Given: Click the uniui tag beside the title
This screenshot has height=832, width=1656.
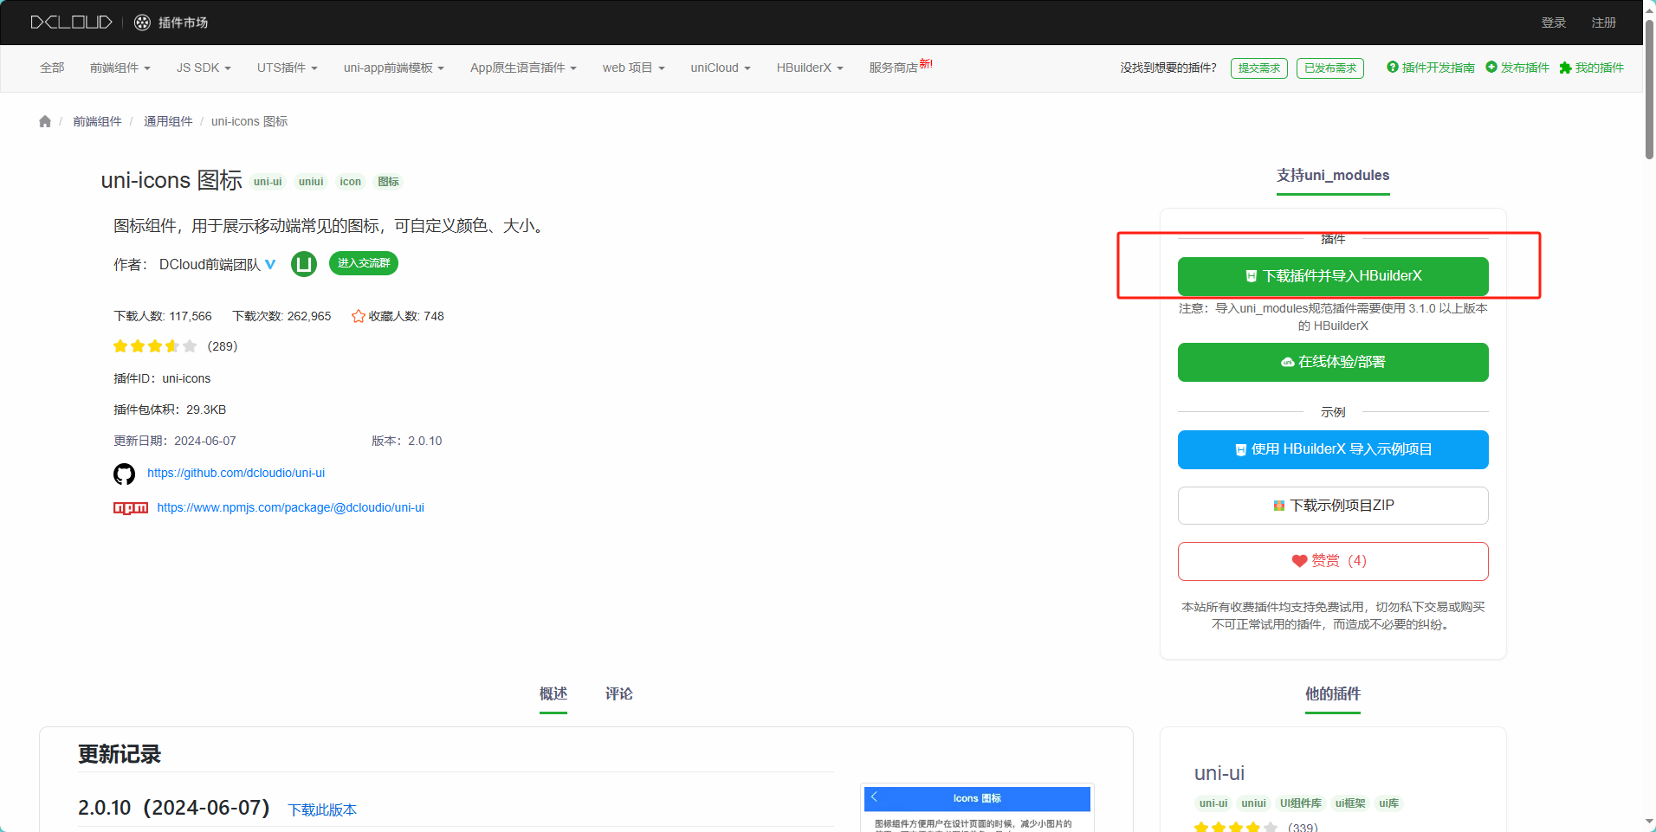Looking at the screenshot, I should point(311,182).
